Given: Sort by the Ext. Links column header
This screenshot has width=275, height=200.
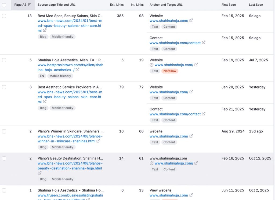Looking at the screenshot, I should (x=117, y=5).
